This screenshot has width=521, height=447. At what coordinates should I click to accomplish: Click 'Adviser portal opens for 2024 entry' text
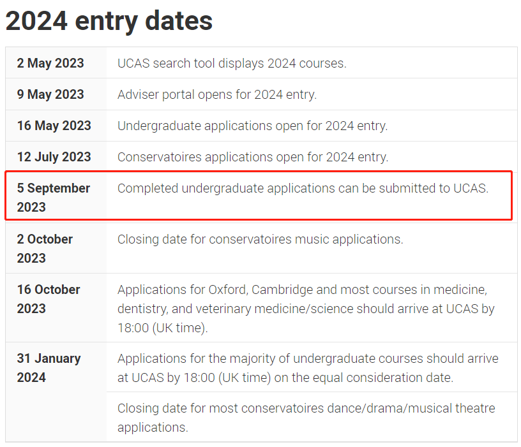(217, 94)
